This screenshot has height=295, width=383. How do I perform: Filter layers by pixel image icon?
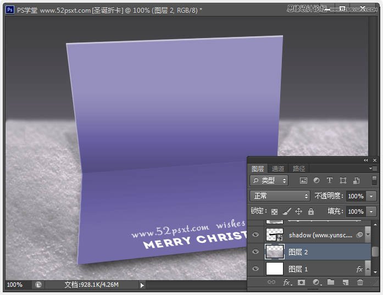[x=303, y=181]
